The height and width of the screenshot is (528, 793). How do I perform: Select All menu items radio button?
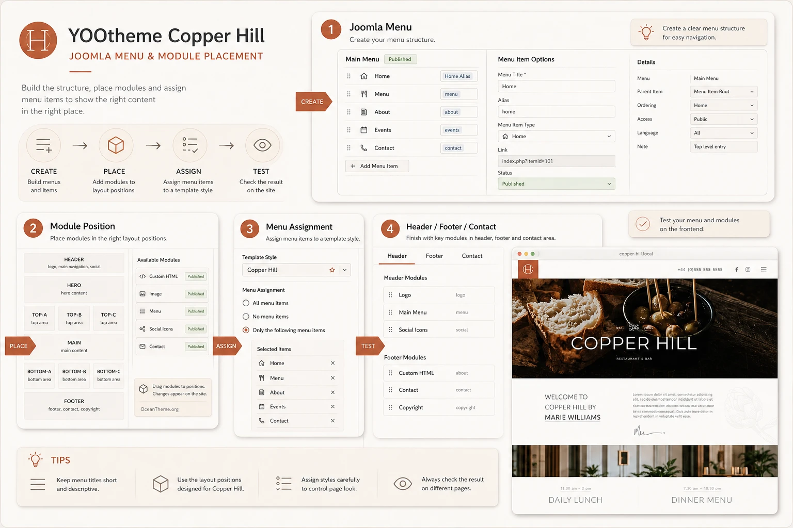(x=246, y=303)
